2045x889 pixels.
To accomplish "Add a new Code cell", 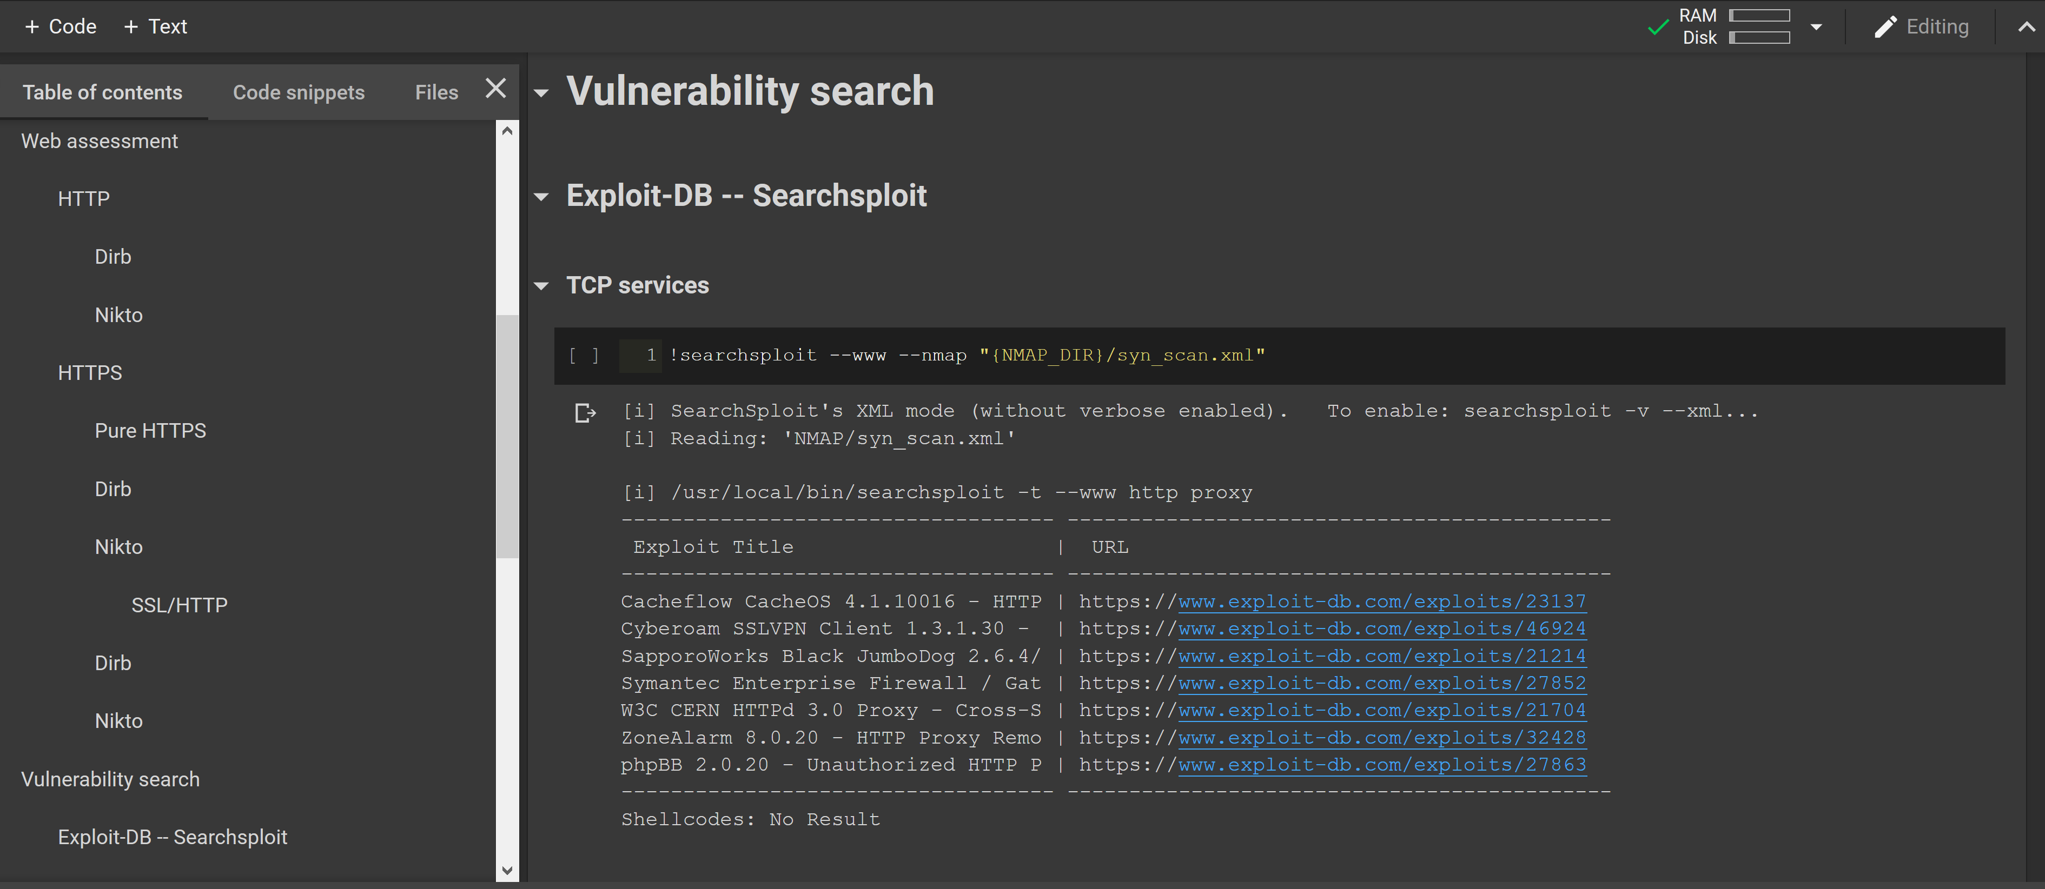I will [x=61, y=27].
